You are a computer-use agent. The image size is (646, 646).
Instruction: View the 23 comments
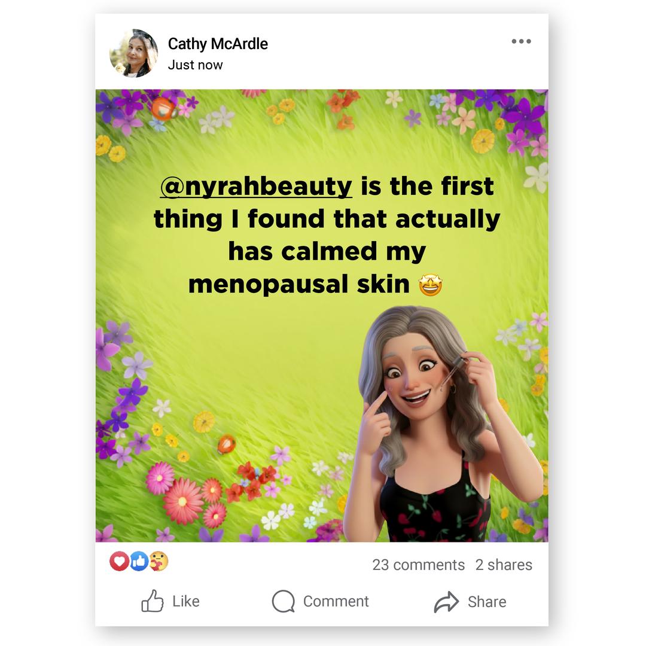pos(418,565)
